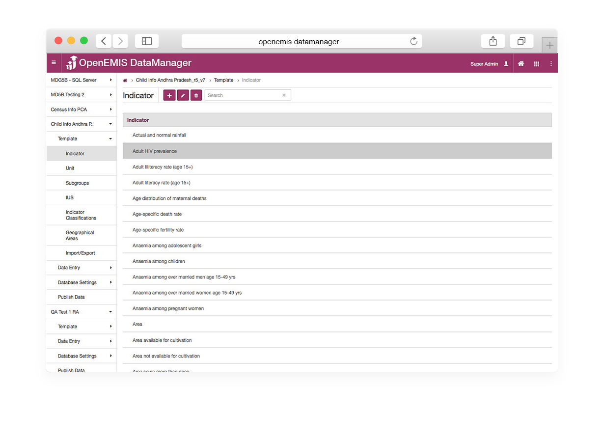
Task: Open the vertical dots more menu
Action: tap(551, 64)
